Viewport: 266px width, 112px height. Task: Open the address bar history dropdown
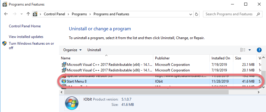[191, 14]
